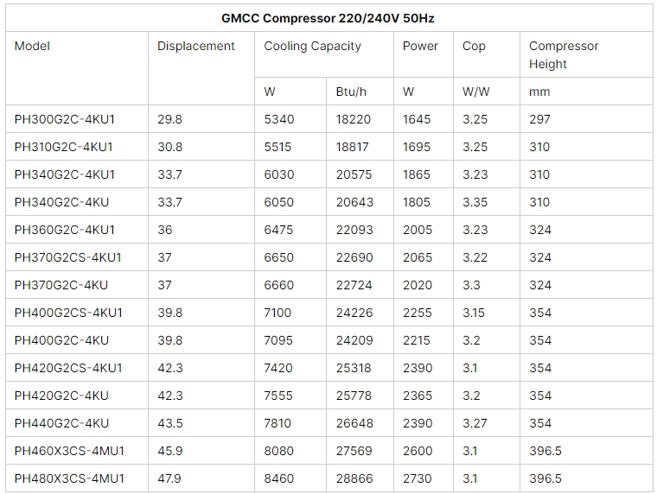Click displacement value 47.9
The height and width of the screenshot is (494, 657).
(169, 478)
